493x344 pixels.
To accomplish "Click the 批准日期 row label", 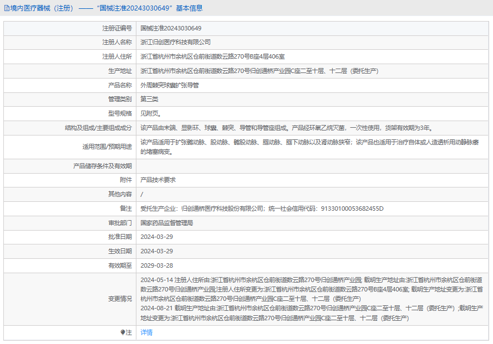I will tap(120, 237).
